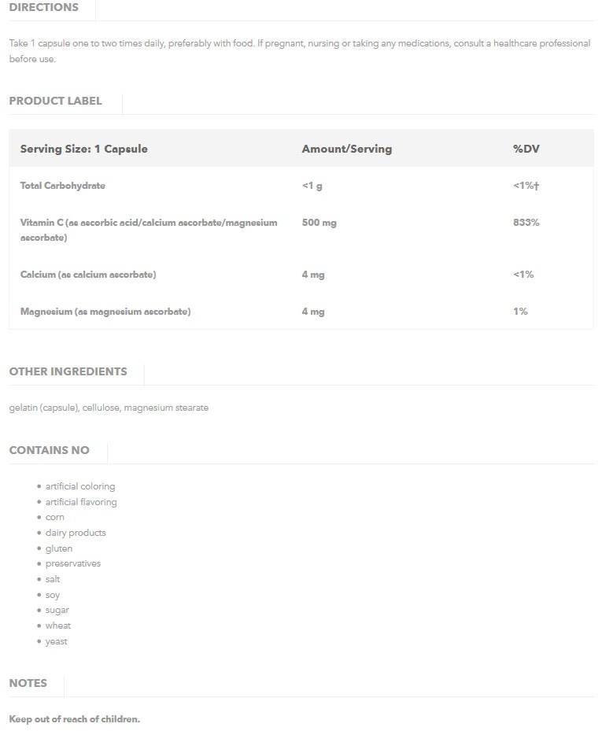Click the OTHER INGREDIENTS heading
The width and height of the screenshot is (602, 731).
pyautogui.click(x=68, y=371)
